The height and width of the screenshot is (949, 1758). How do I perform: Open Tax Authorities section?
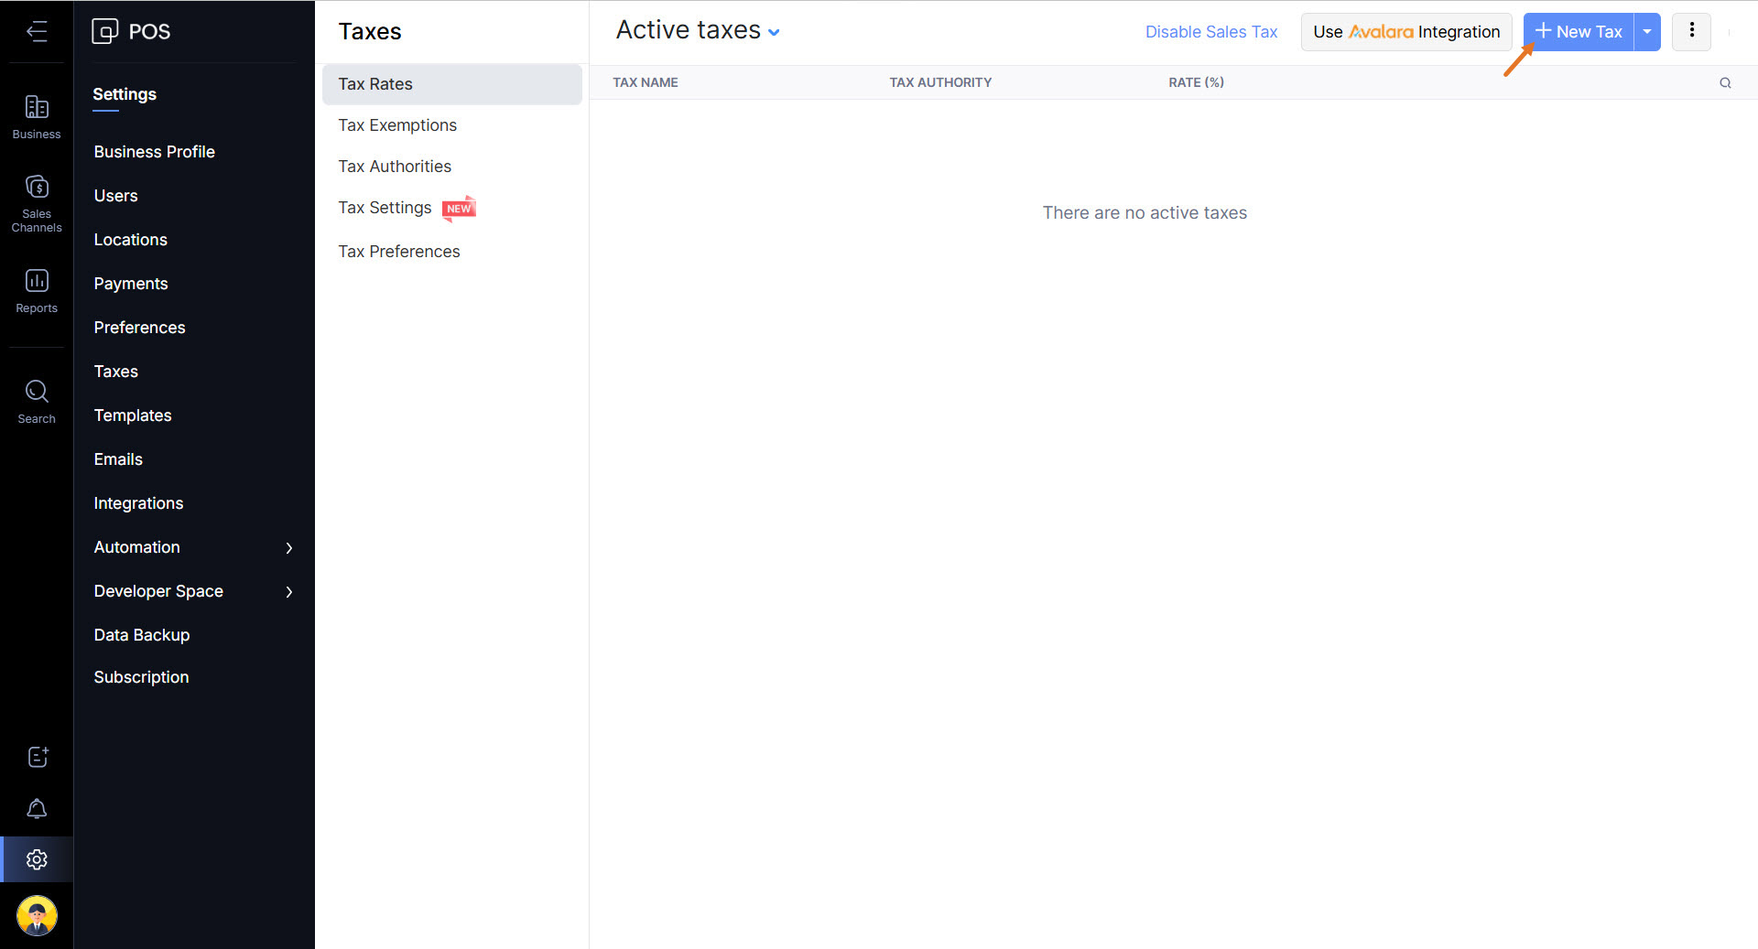395,167
